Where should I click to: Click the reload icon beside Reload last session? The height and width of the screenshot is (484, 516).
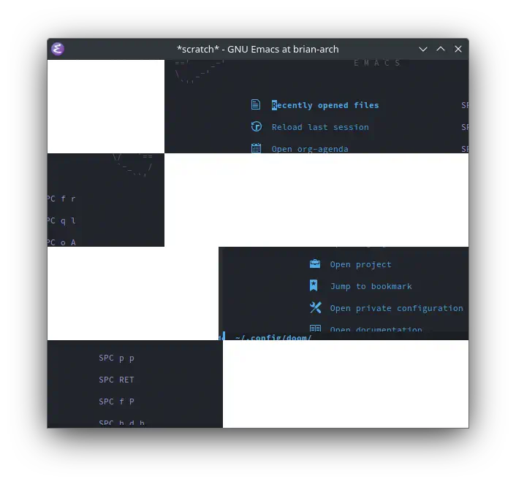pos(257,126)
